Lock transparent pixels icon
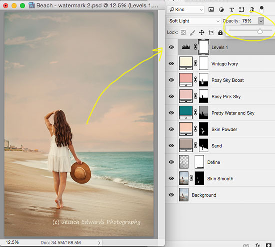275x247 pixels. click(x=183, y=32)
